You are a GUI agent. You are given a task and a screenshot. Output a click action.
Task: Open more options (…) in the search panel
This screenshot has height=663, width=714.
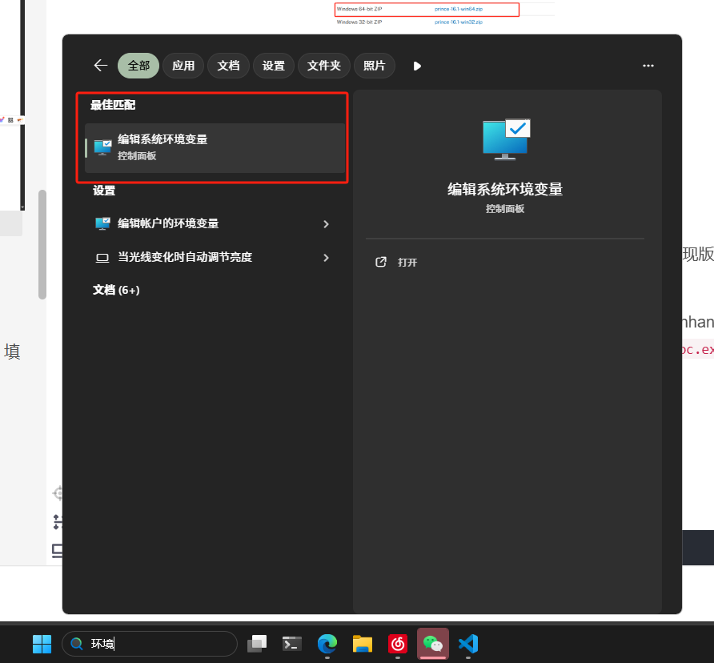coord(648,66)
